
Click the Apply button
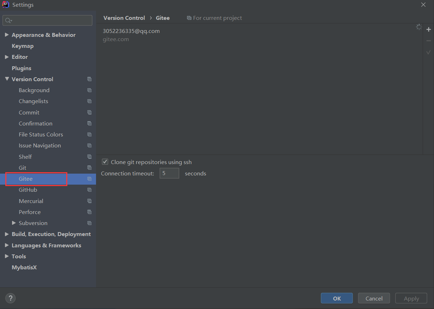pos(411,298)
